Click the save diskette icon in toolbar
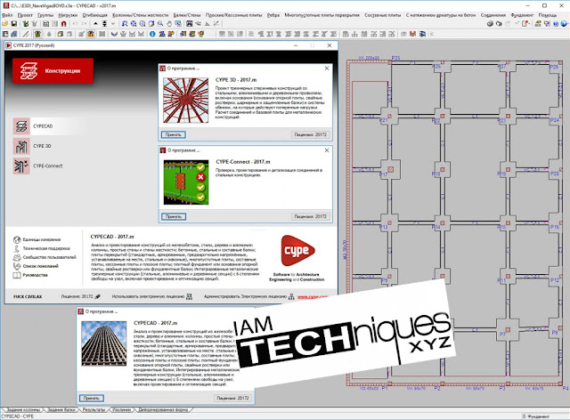 (14, 24)
